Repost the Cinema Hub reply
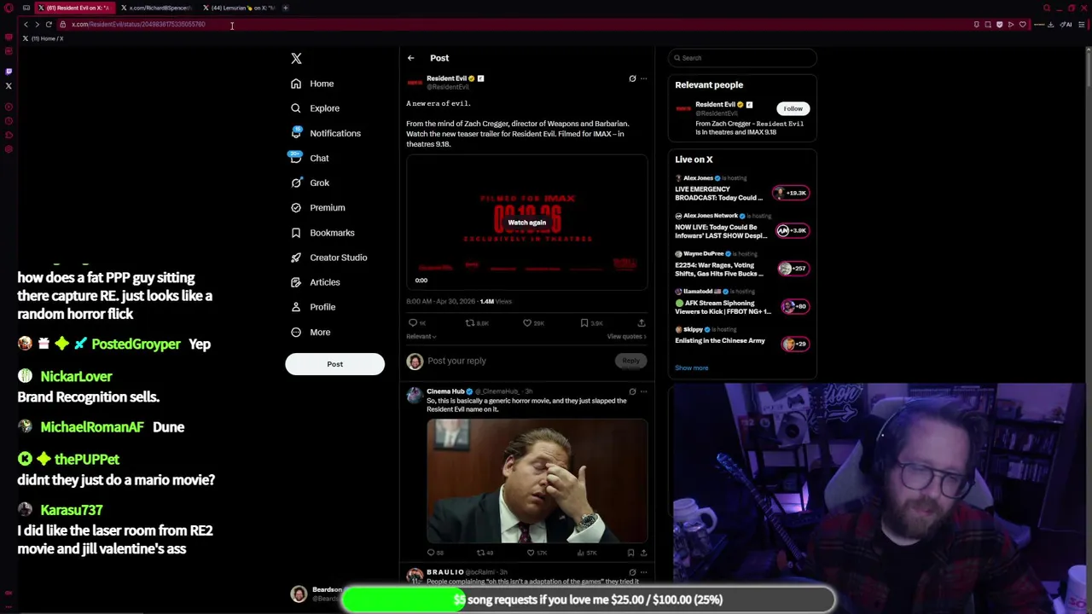The height and width of the screenshot is (614, 1092). coord(480,553)
